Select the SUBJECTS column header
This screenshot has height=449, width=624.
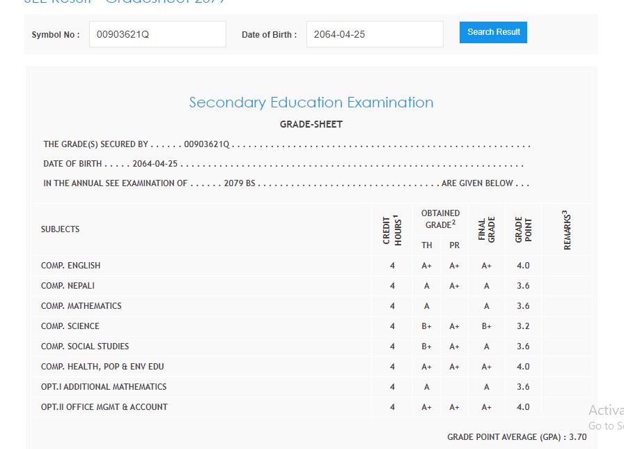(61, 229)
